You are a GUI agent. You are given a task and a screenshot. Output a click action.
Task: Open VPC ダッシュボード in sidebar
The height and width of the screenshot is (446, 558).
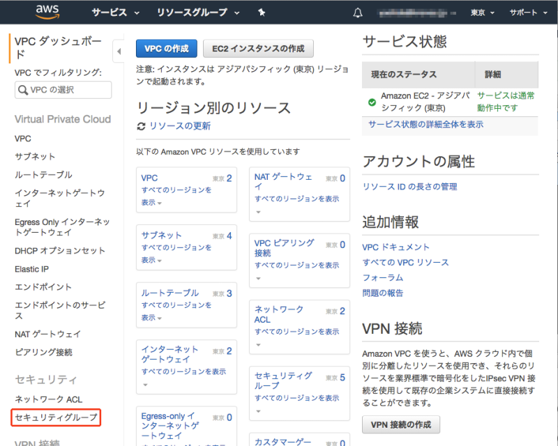(58, 47)
